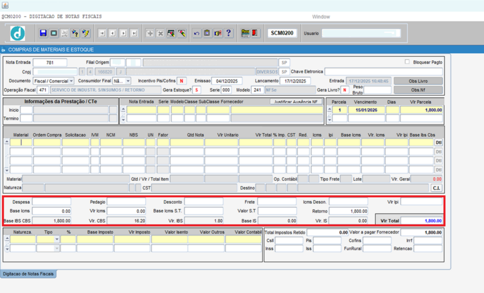Click the C.I. button
This screenshot has width=484, height=293.
coord(436,188)
